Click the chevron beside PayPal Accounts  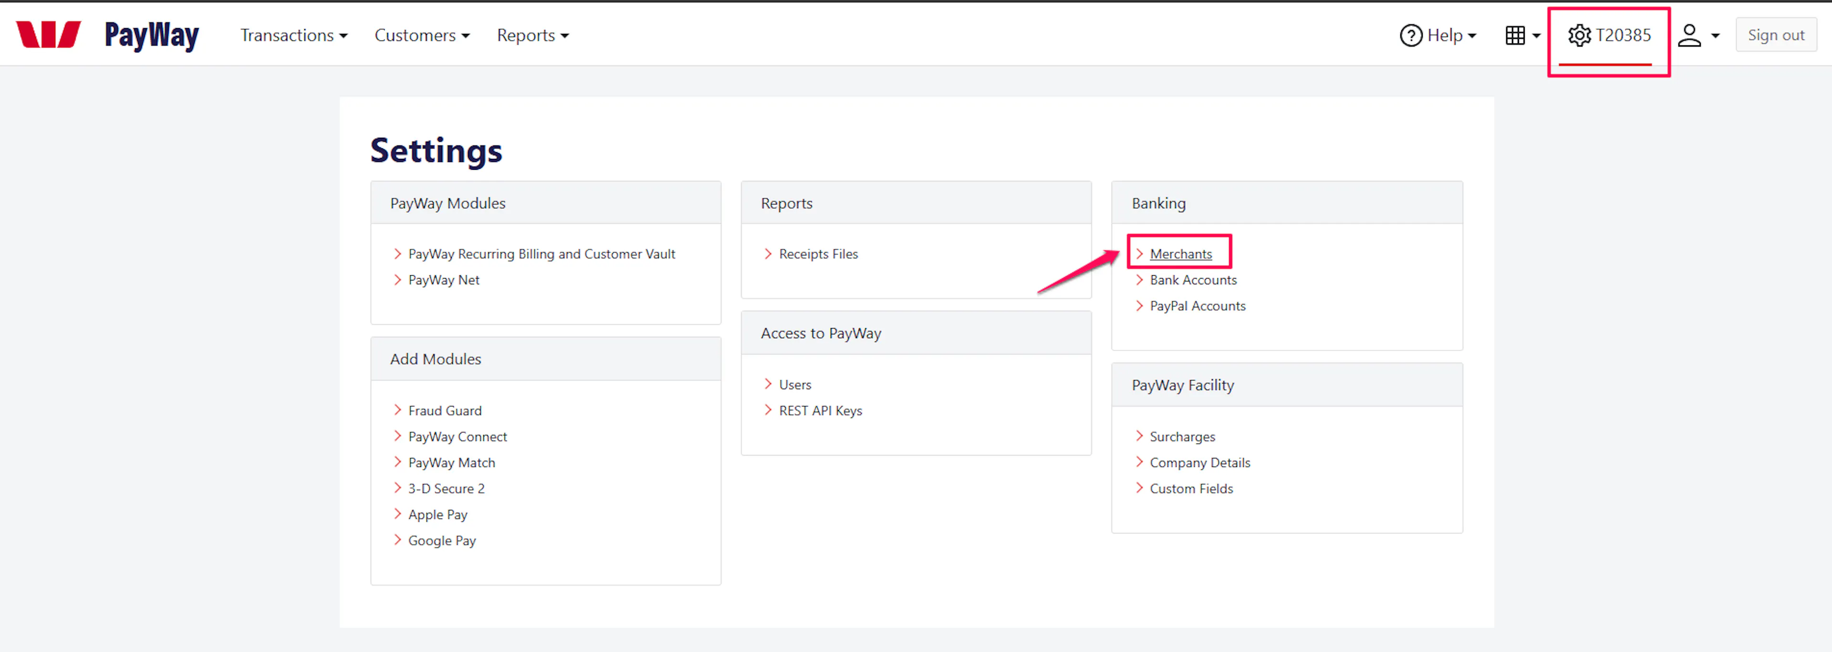point(1139,306)
